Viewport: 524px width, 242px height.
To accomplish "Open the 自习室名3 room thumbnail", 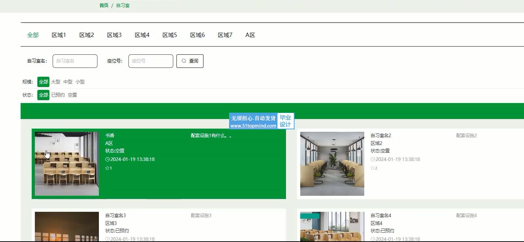I will pyautogui.click(x=67, y=227).
